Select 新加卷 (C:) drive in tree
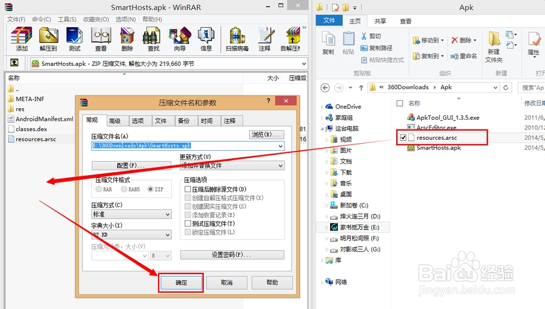The width and height of the screenshot is (545, 309). pos(354,205)
